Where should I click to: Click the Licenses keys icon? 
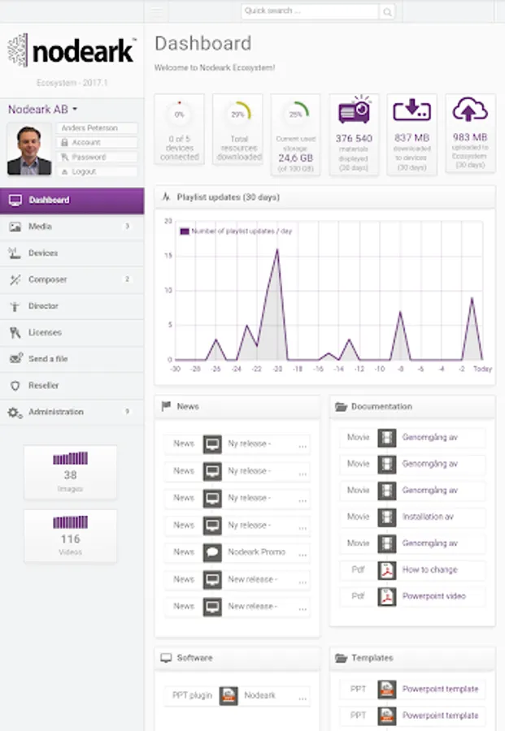pos(15,332)
